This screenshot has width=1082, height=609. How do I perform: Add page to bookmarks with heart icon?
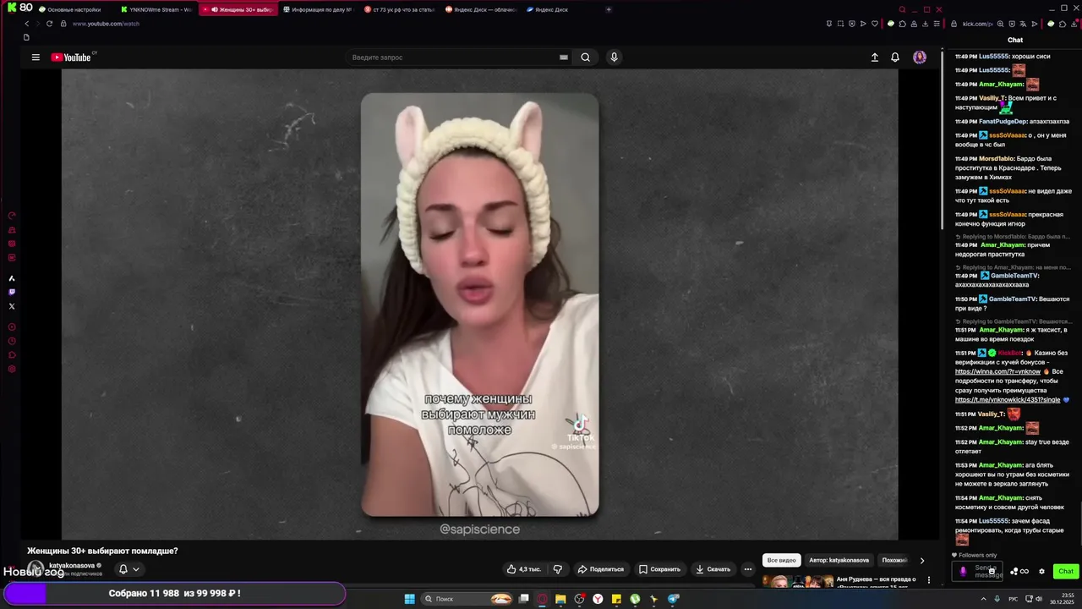pos(875,24)
